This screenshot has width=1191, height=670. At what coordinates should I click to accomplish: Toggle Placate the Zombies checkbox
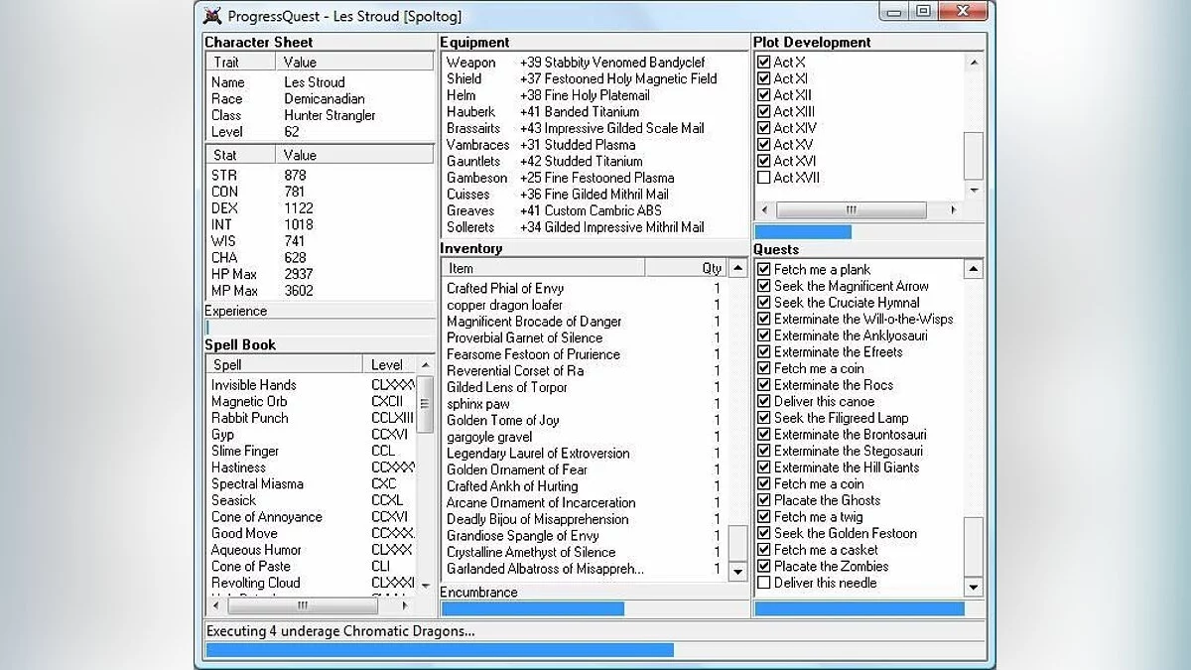[763, 566]
